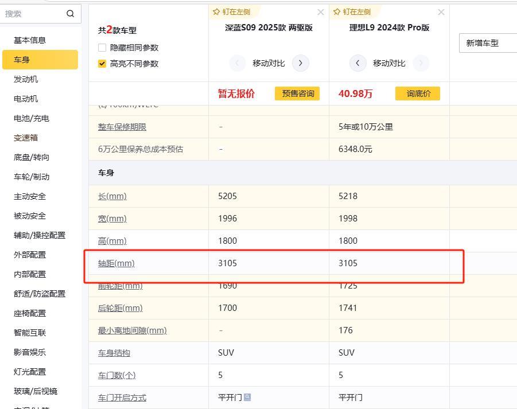Image resolution: width=517 pixels, height=409 pixels.
Task: Click 6万公里保养总成本预估 label
Action: coord(141,149)
